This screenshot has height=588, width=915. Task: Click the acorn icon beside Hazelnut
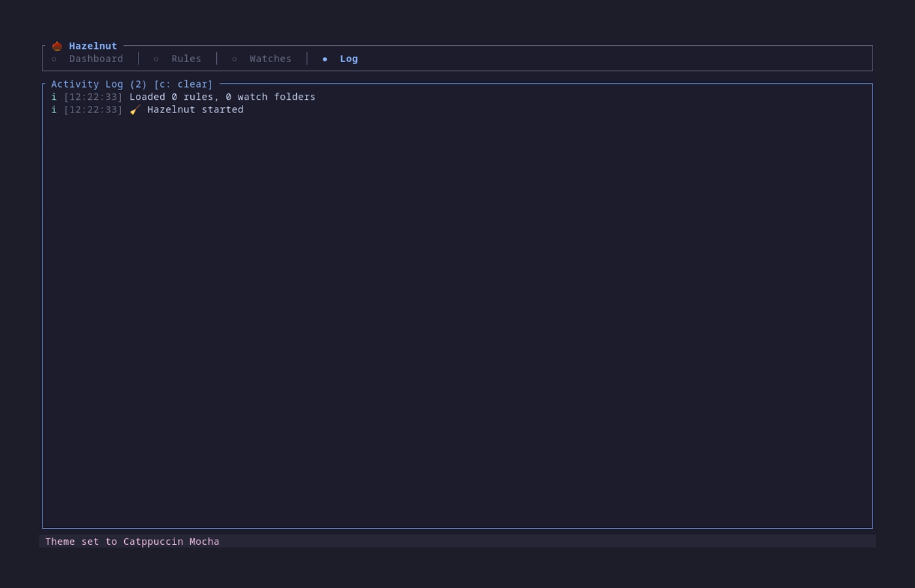57,46
